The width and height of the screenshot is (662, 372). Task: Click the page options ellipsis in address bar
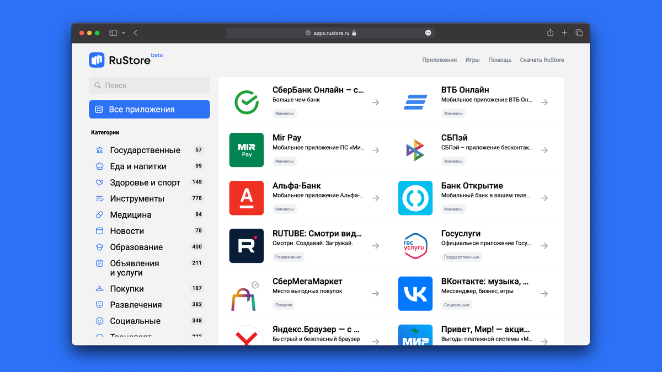click(x=428, y=33)
